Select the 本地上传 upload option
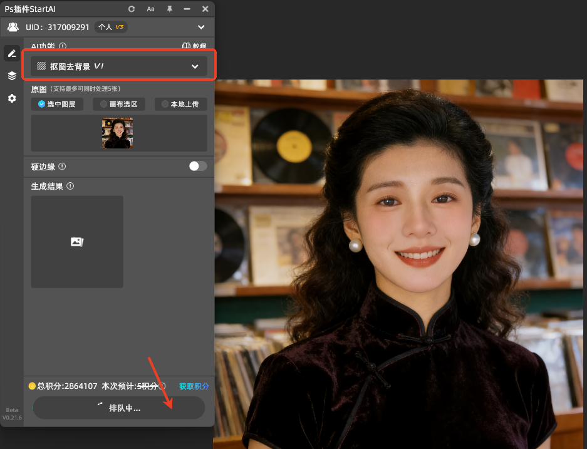Viewport: 587px width, 449px height. click(180, 104)
